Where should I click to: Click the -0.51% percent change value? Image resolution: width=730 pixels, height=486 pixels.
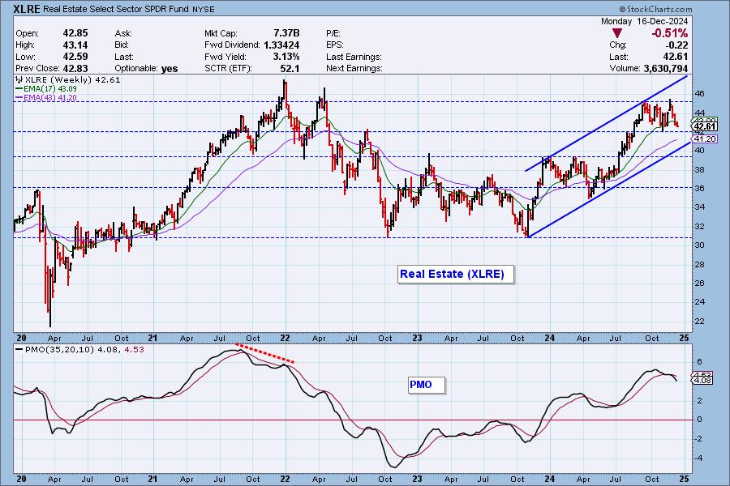pyautogui.click(x=669, y=33)
